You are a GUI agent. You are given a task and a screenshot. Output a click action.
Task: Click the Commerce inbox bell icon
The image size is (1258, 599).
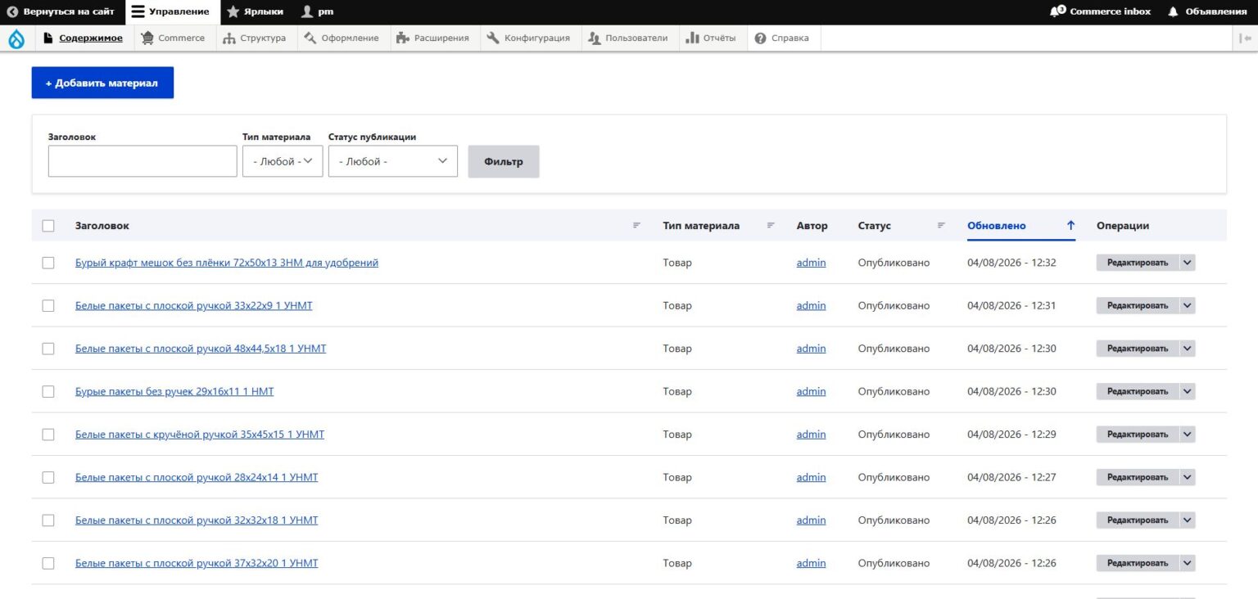pyautogui.click(x=1058, y=11)
